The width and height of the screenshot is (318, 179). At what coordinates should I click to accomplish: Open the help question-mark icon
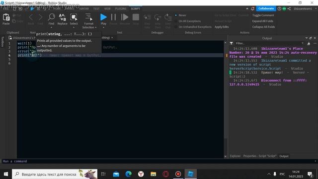[279, 8]
